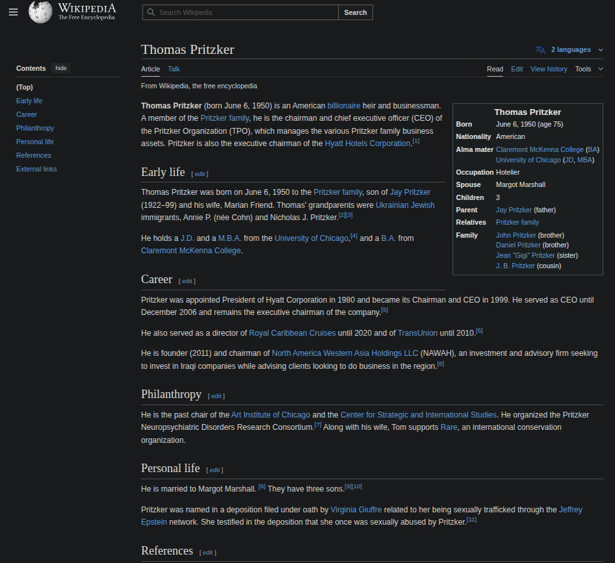Open the Virginia Giuffre link
The width and height of the screenshot is (615, 563).
356,510
